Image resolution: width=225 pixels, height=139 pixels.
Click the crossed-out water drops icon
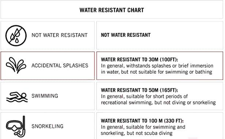pos(16,36)
